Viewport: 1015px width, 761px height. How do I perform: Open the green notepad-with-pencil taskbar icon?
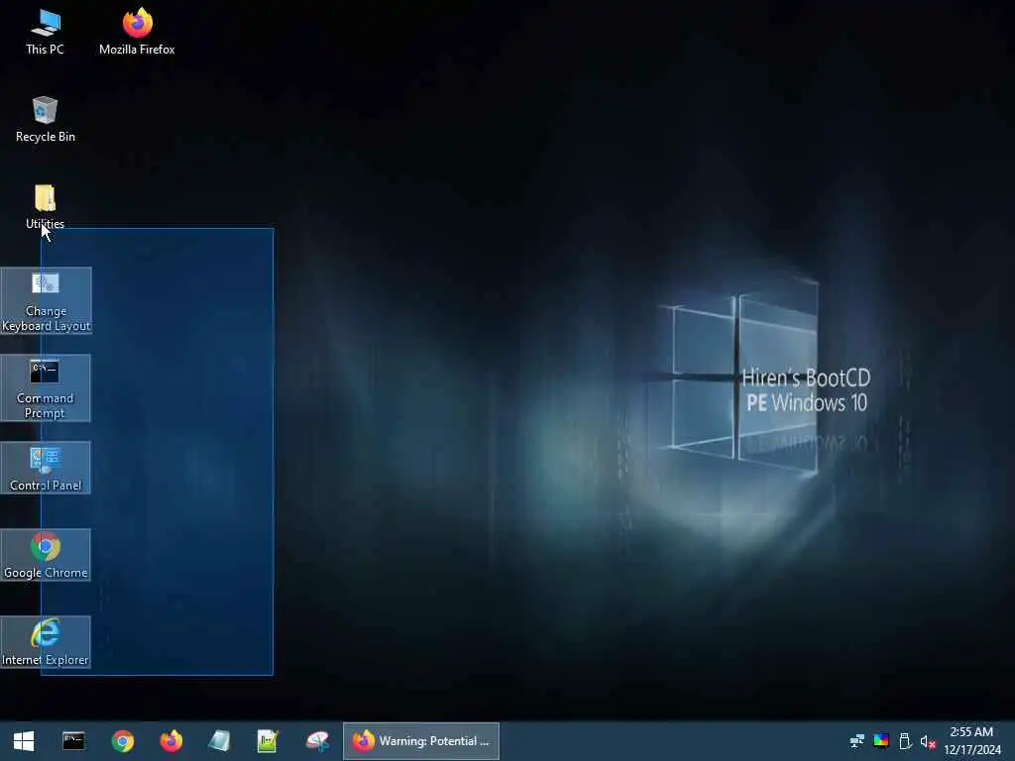(x=268, y=741)
